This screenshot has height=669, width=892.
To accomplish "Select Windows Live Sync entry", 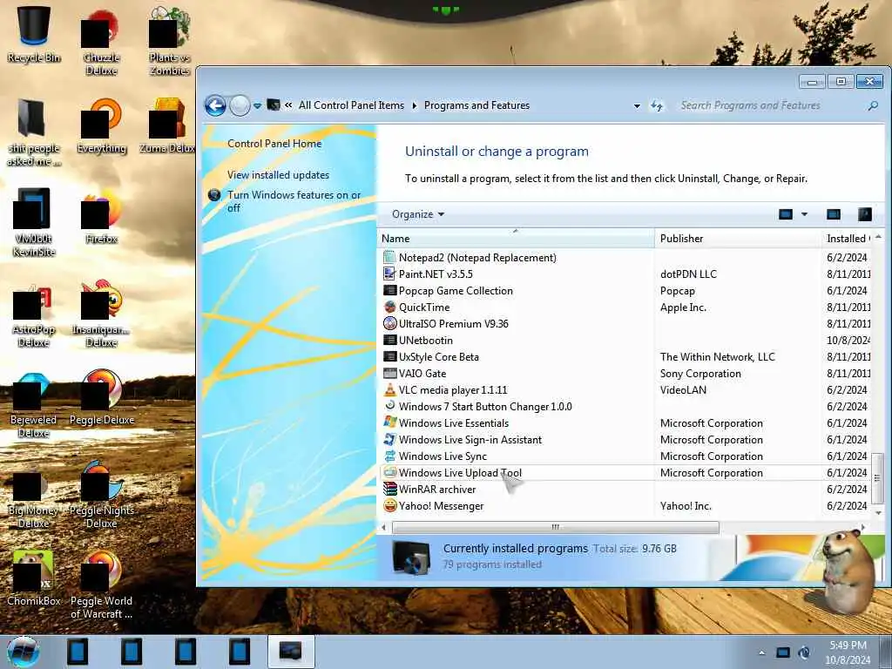I will point(625,456).
